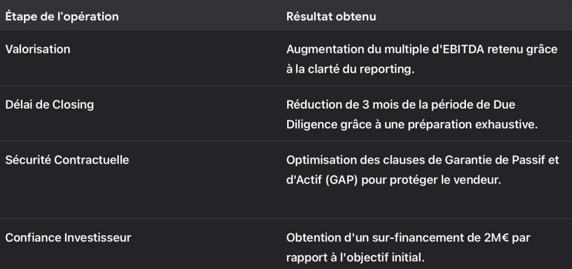Click the "Étape de l'opération" column header

(x=62, y=16)
